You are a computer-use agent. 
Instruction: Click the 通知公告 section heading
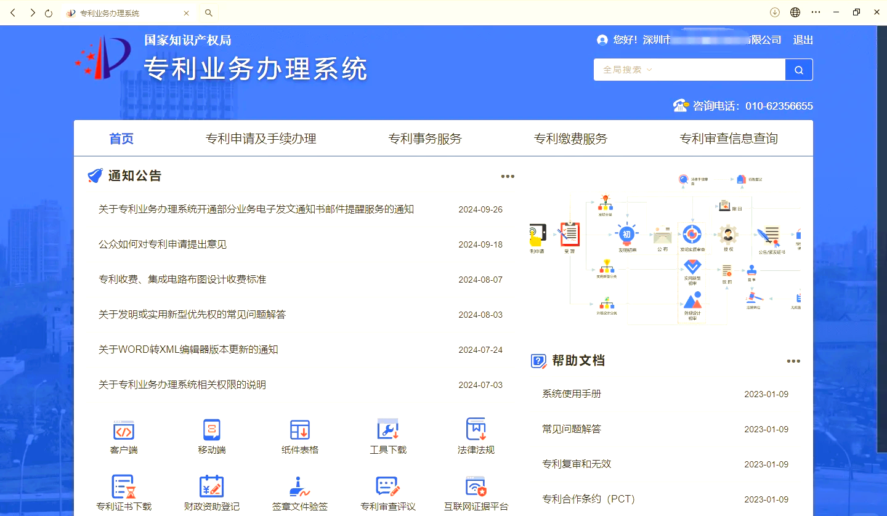coord(135,176)
